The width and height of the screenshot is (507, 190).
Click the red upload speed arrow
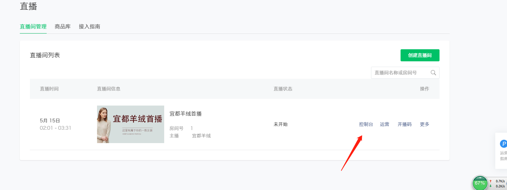pyautogui.click(x=491, y=181)
